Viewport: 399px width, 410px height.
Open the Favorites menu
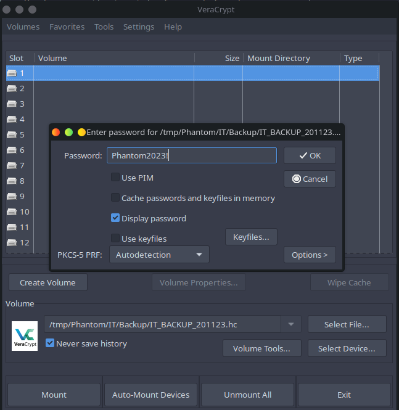[x=67, y=27]
